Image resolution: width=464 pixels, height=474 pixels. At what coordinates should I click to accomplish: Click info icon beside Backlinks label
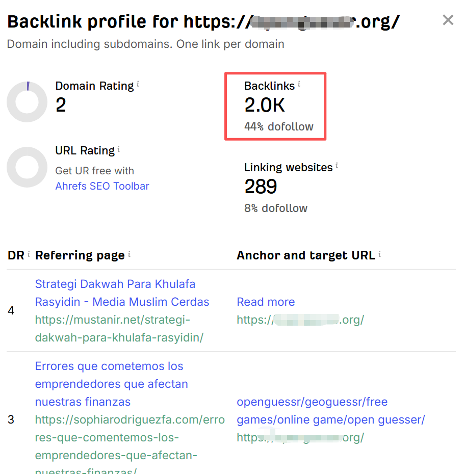click(299, 84)
